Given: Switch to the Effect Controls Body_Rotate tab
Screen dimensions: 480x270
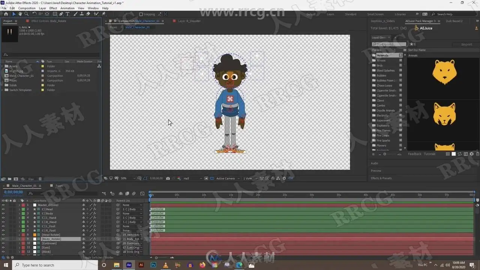Looking at the screenshot, I should [49, 21].
